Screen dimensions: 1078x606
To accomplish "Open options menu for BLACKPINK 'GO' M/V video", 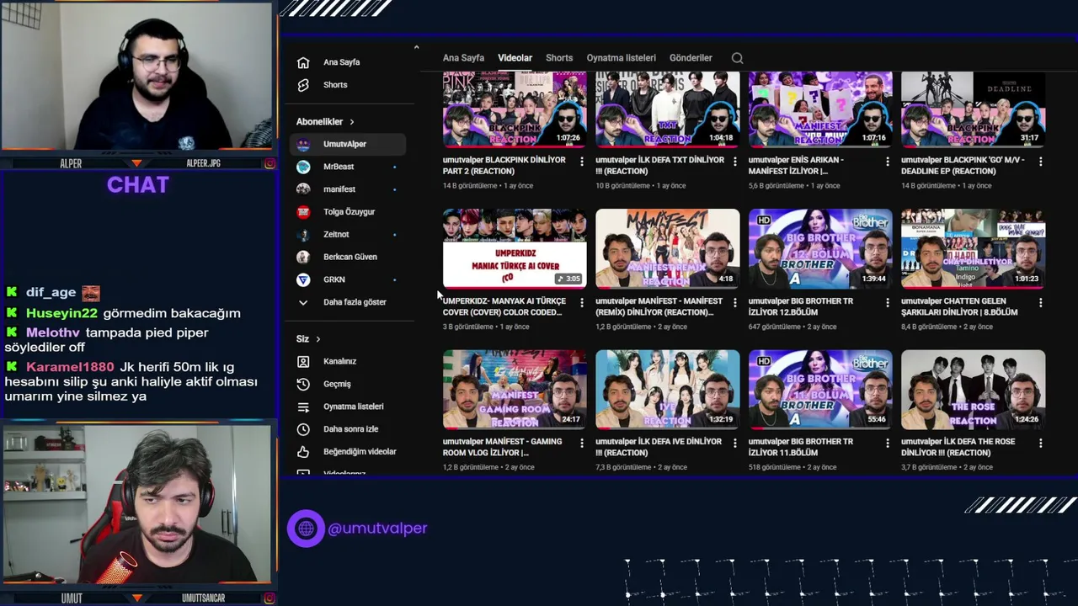I will [x=1040, y=162].
